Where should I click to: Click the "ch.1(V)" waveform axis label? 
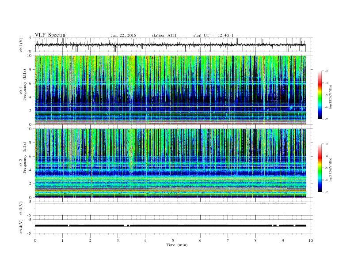pyautogui.click(x=21, y=45)
